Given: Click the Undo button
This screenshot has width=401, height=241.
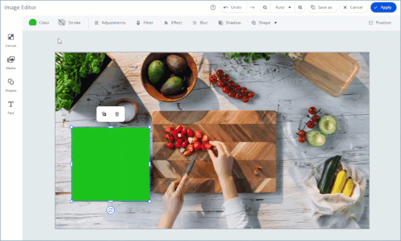Looking at the screenshot, I should tap(233, 8).
